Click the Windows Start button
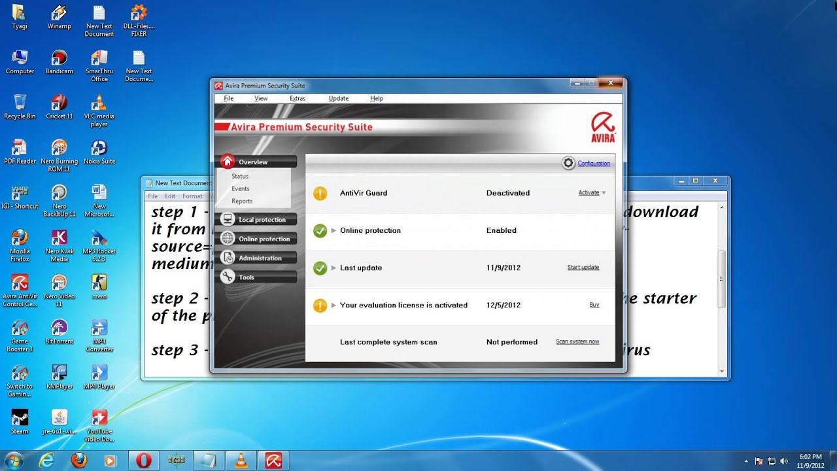 tap(14, 460)
